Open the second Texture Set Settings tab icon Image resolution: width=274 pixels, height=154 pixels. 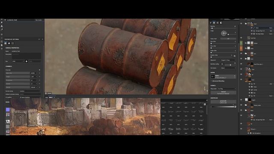[x=9, y=43]
